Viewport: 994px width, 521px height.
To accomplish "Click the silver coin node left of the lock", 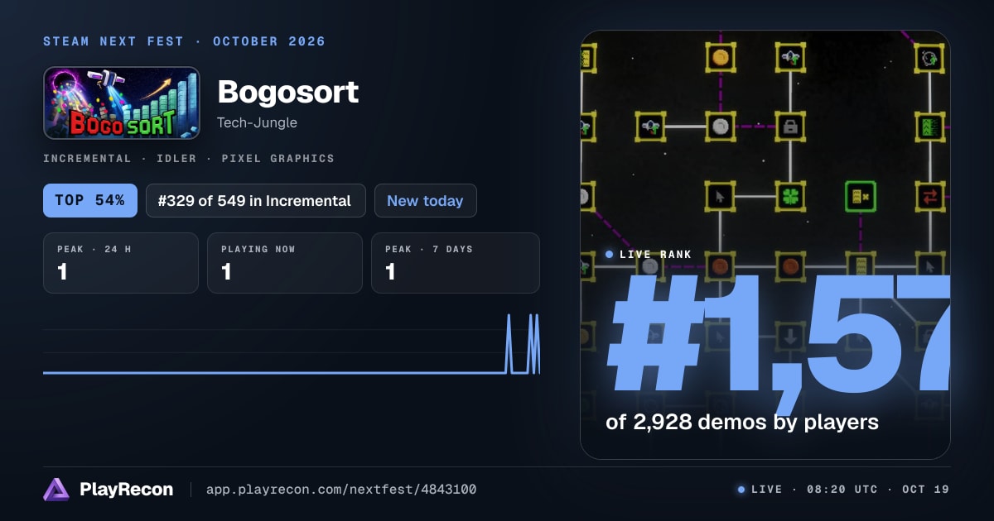I will 721,127.
